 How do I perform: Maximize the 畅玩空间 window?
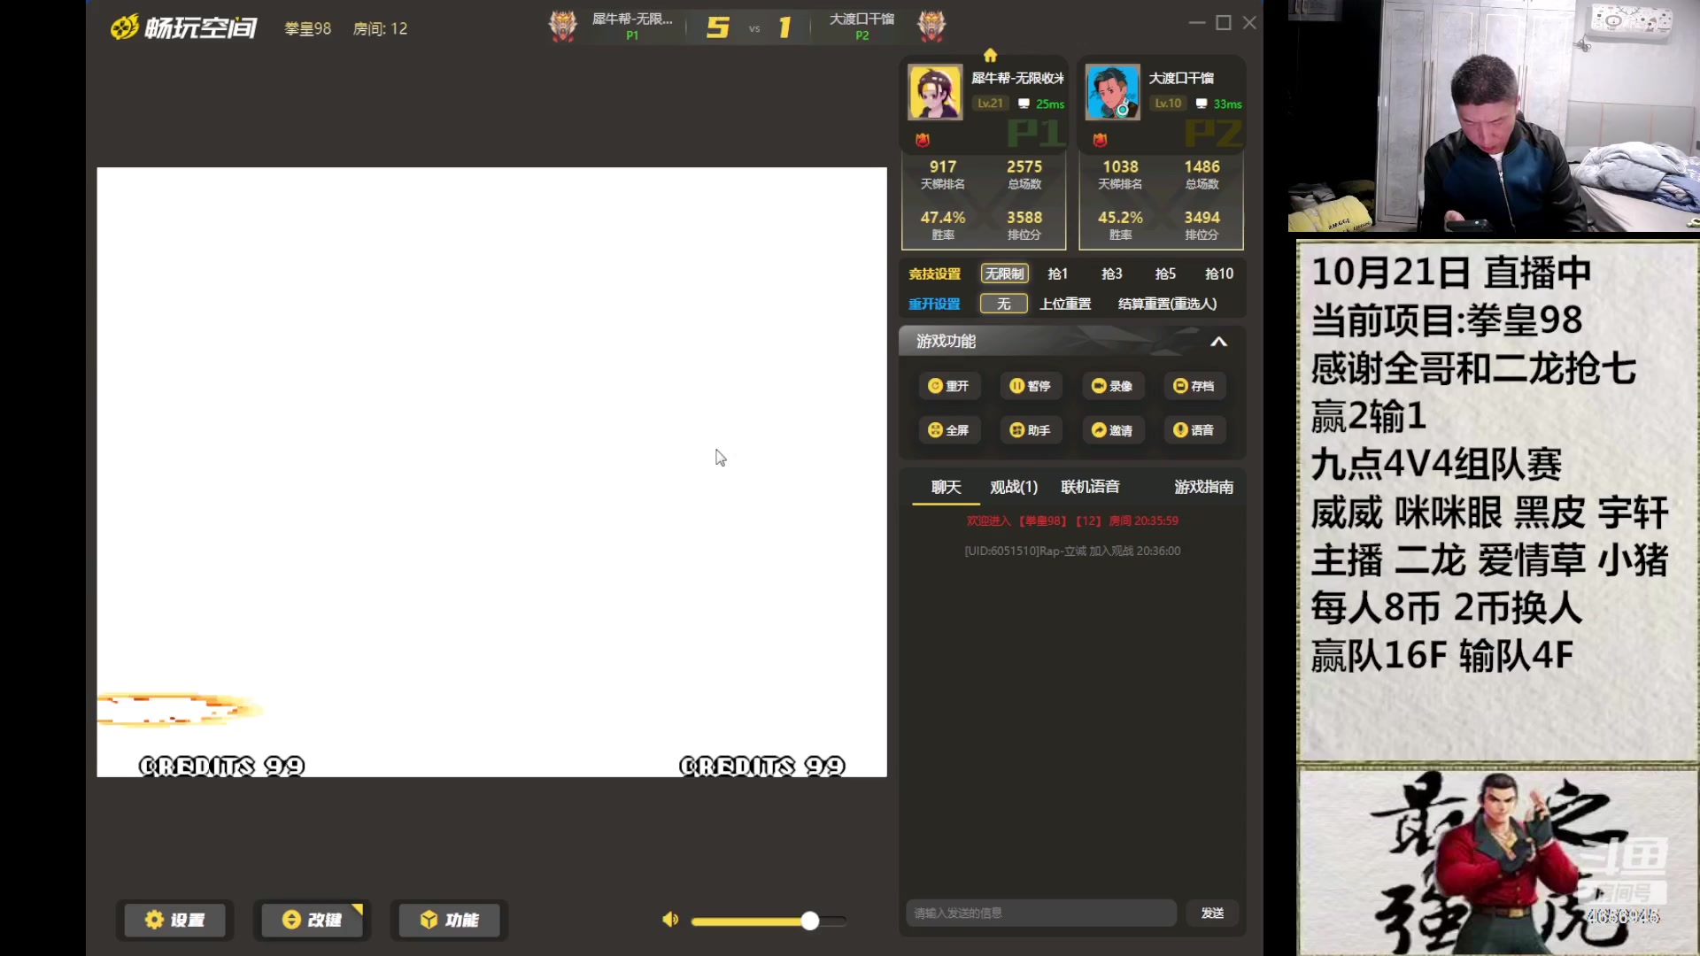(1224, 23)
